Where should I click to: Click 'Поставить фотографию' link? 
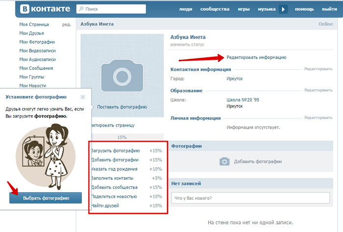[122, 107]
